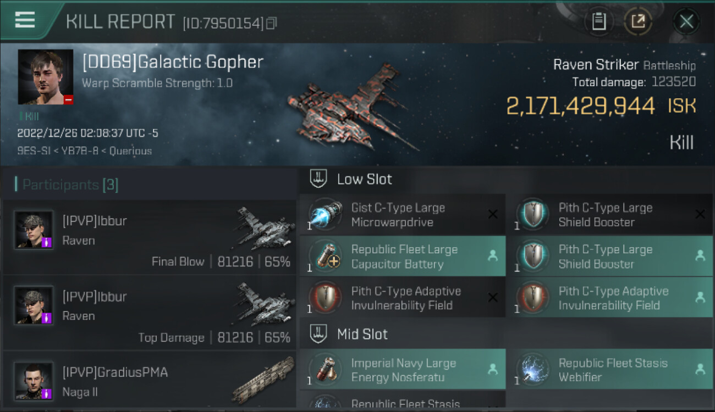
Task: Open the hamburger menu icon
Action: click(x=25, y=20)
